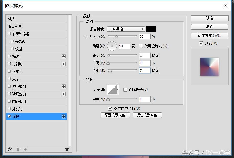
Task: Add another 描边 effect with plus icon
Action: [x=64, y=56]
